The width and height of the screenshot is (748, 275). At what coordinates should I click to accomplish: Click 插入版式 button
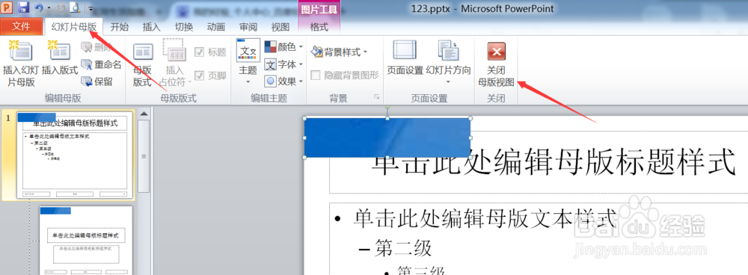[60, 58]
